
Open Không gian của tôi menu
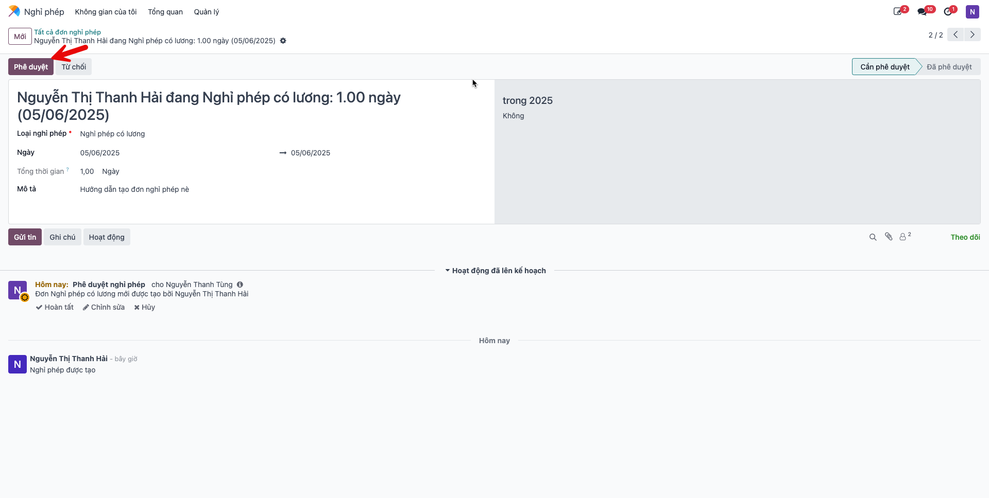pyautogui.click(x=106, y=12)
